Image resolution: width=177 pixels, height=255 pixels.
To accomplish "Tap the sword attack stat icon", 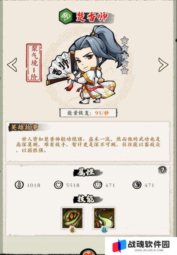I will (19, 185).
